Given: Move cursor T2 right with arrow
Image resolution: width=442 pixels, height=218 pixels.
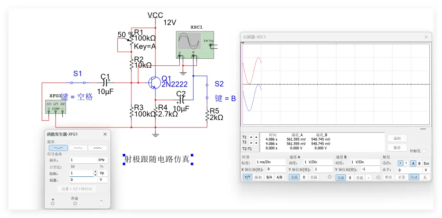Looking at the screenshot, I should [256, 142].
